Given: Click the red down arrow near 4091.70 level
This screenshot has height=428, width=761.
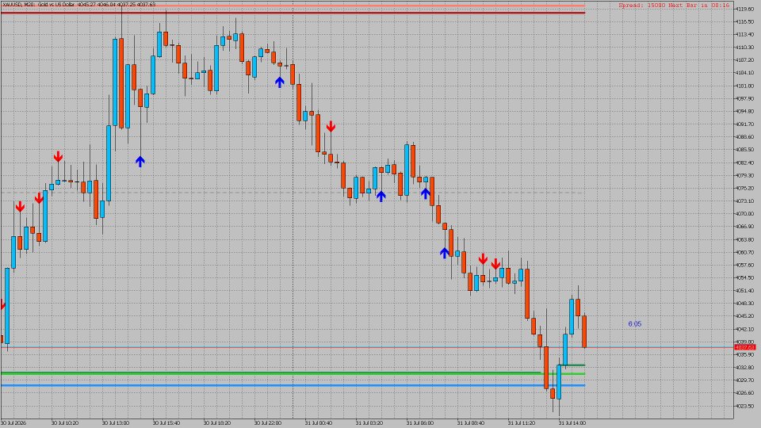Looking at the screenshot, I should (x=331, y=127).
